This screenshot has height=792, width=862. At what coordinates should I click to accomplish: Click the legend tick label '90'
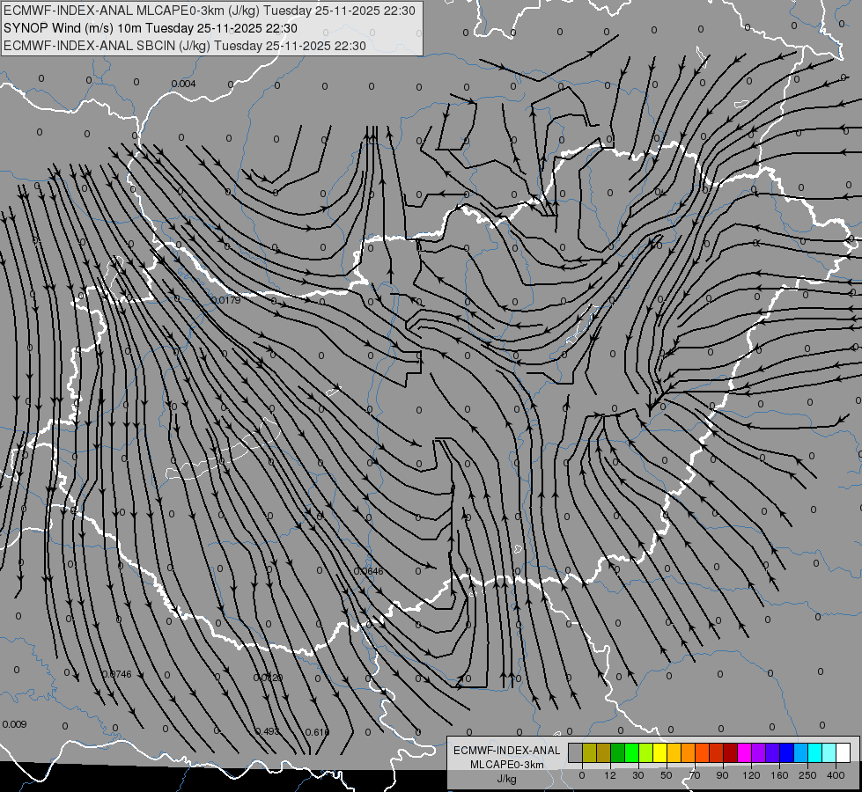pos(723,775)
